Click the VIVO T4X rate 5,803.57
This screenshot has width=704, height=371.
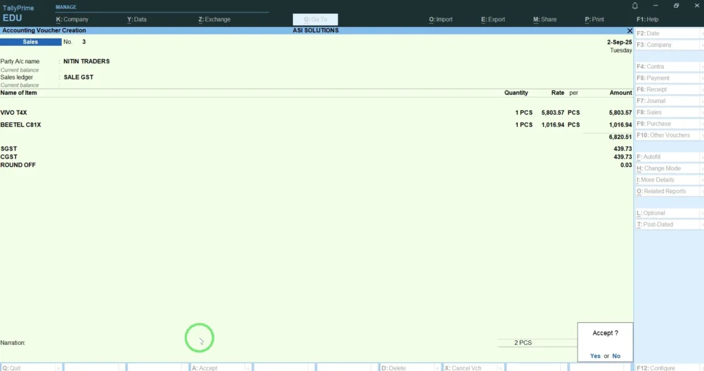click(x=552, y=113)
